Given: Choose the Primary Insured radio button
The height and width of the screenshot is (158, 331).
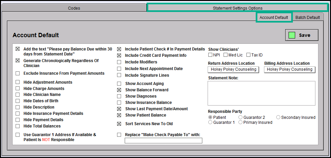Looking at the screenshot, I should (240, 122).
